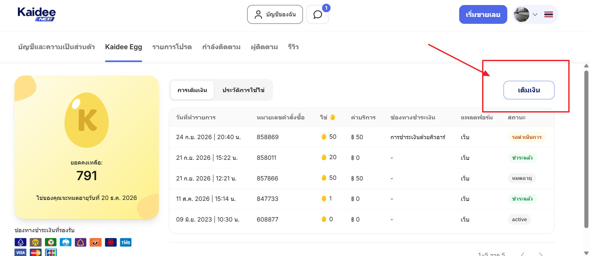Select the การเติมเงิน tab
Viewport: 590px width, 256px height.
pyautogui.click(x=192, y=90)
